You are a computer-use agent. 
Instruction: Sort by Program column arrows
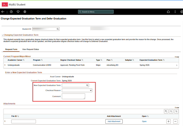coord(42,60)
